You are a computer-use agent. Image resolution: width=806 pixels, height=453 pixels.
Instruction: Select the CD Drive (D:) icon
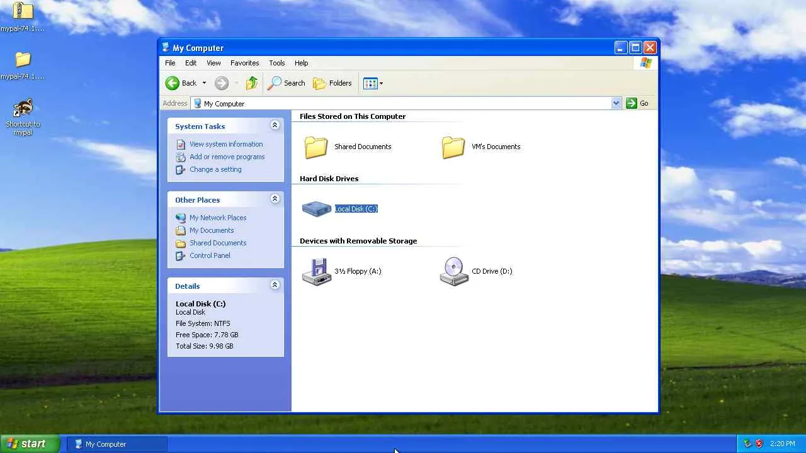[453, 272]
